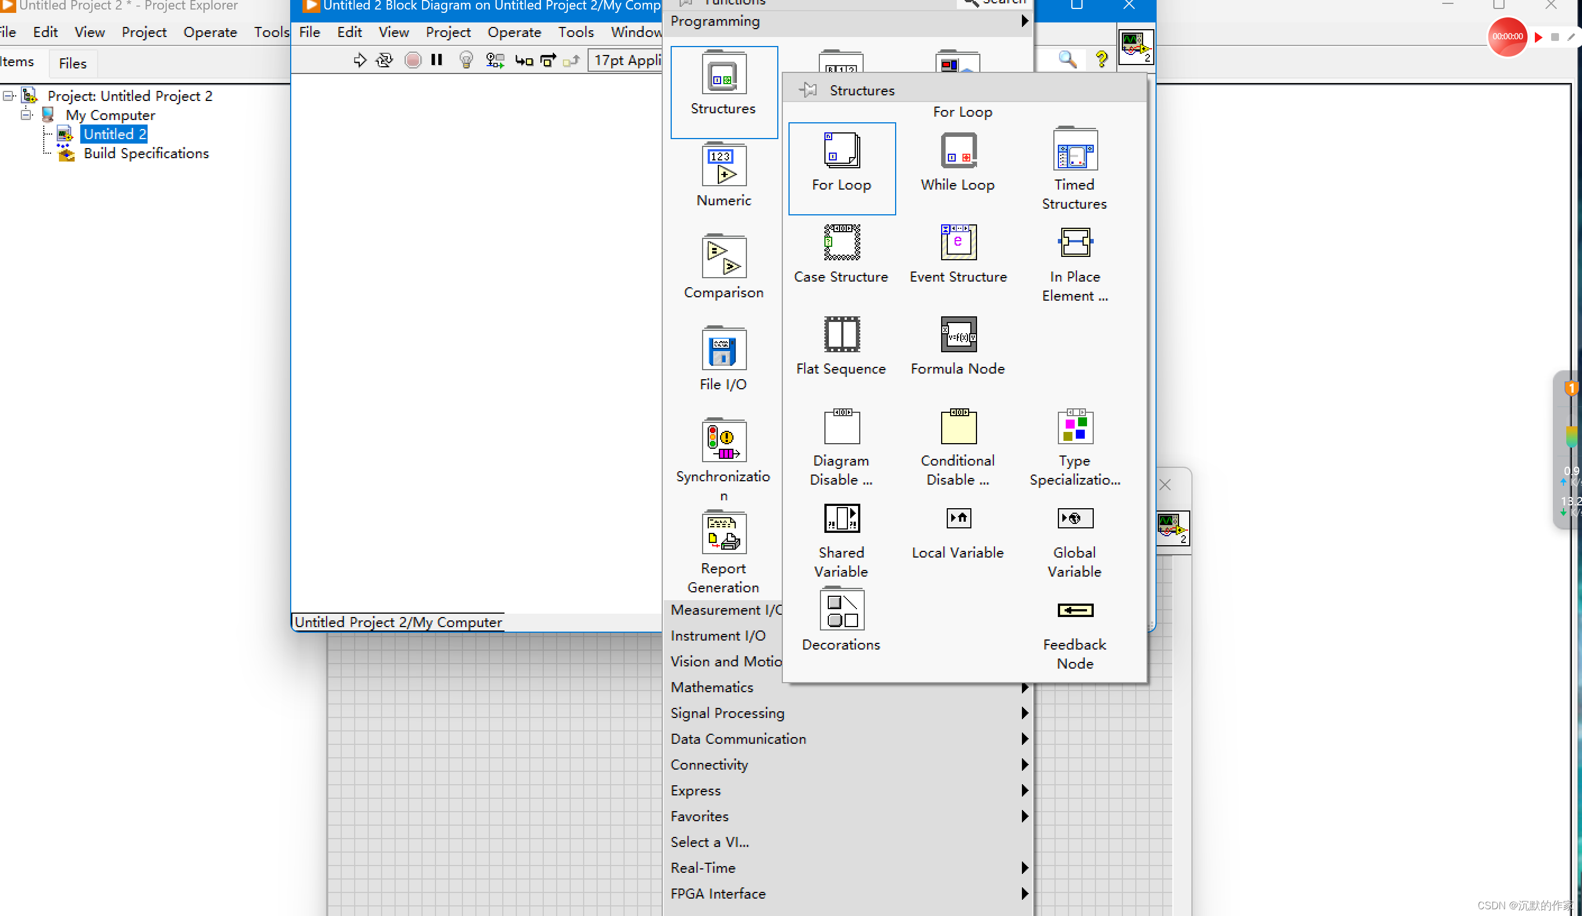This screenshot has width=1582, height=916.
Task: Toggle Run Continuously button
Action: (x=383, y=60)
